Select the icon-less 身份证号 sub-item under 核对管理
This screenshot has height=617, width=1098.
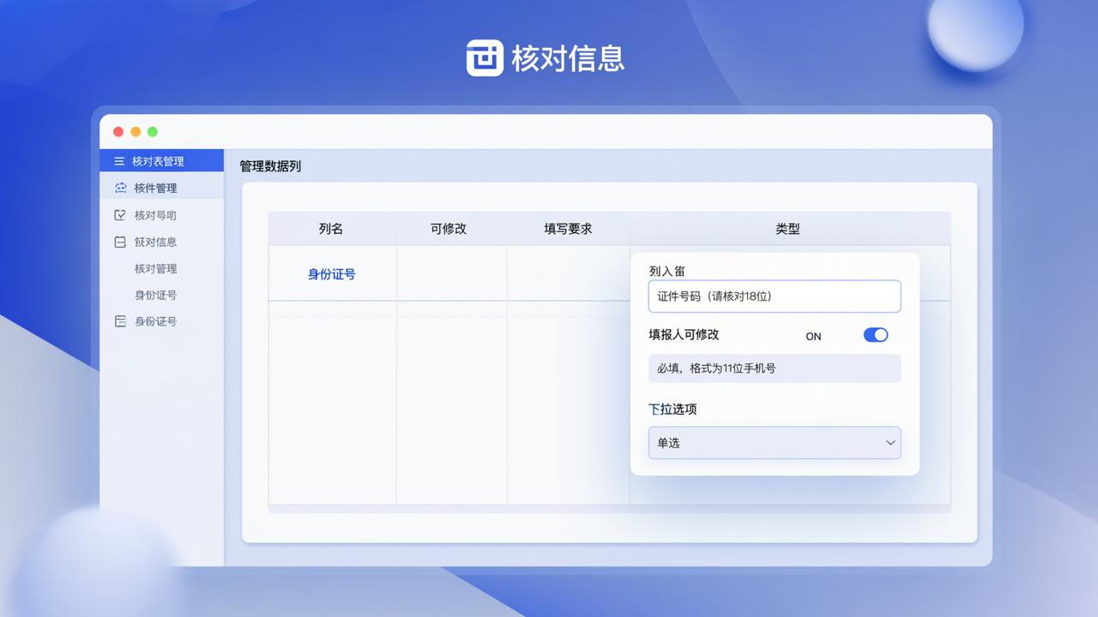(x=155, y=295)
